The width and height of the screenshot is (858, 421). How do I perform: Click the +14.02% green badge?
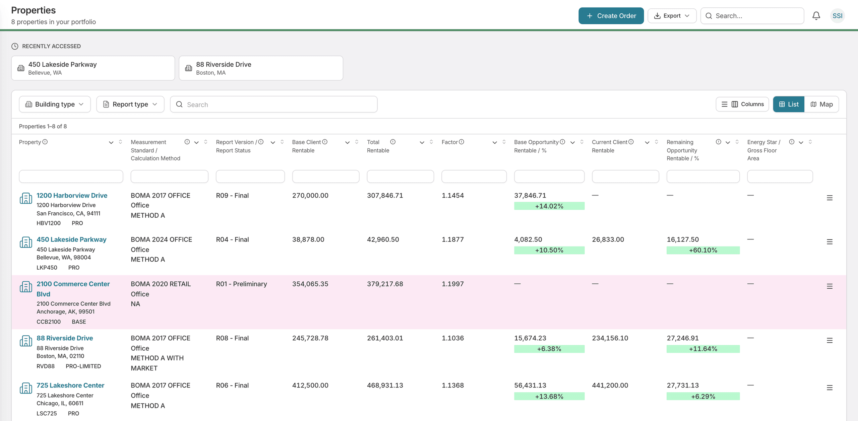pyautogui.click(x=549, y=206)
